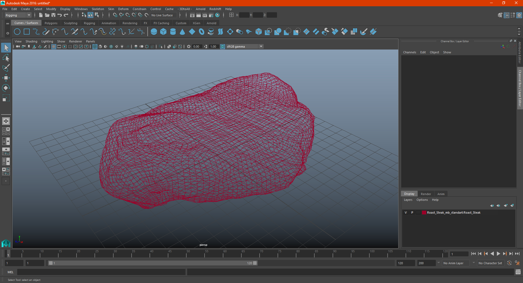Click the Maya home icon at bottom left
Viewport: 523px width, 283px height.
tap(6, 243)
